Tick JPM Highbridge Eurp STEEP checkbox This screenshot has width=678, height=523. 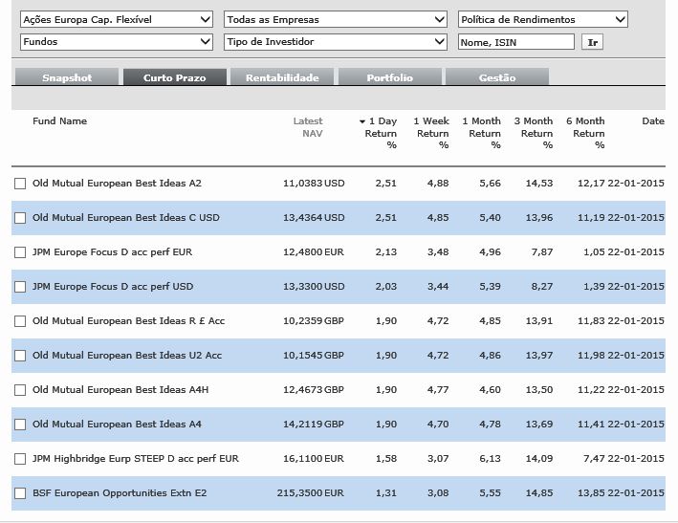pos(20,459)
